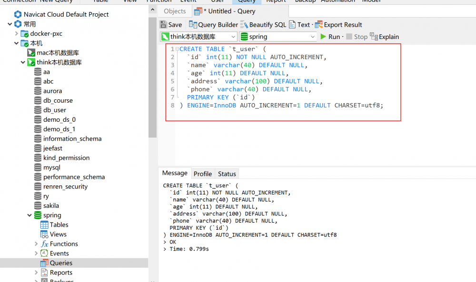Expand the Reports node
Viewport: 476px width, 282px height.
tap(36, 272)
